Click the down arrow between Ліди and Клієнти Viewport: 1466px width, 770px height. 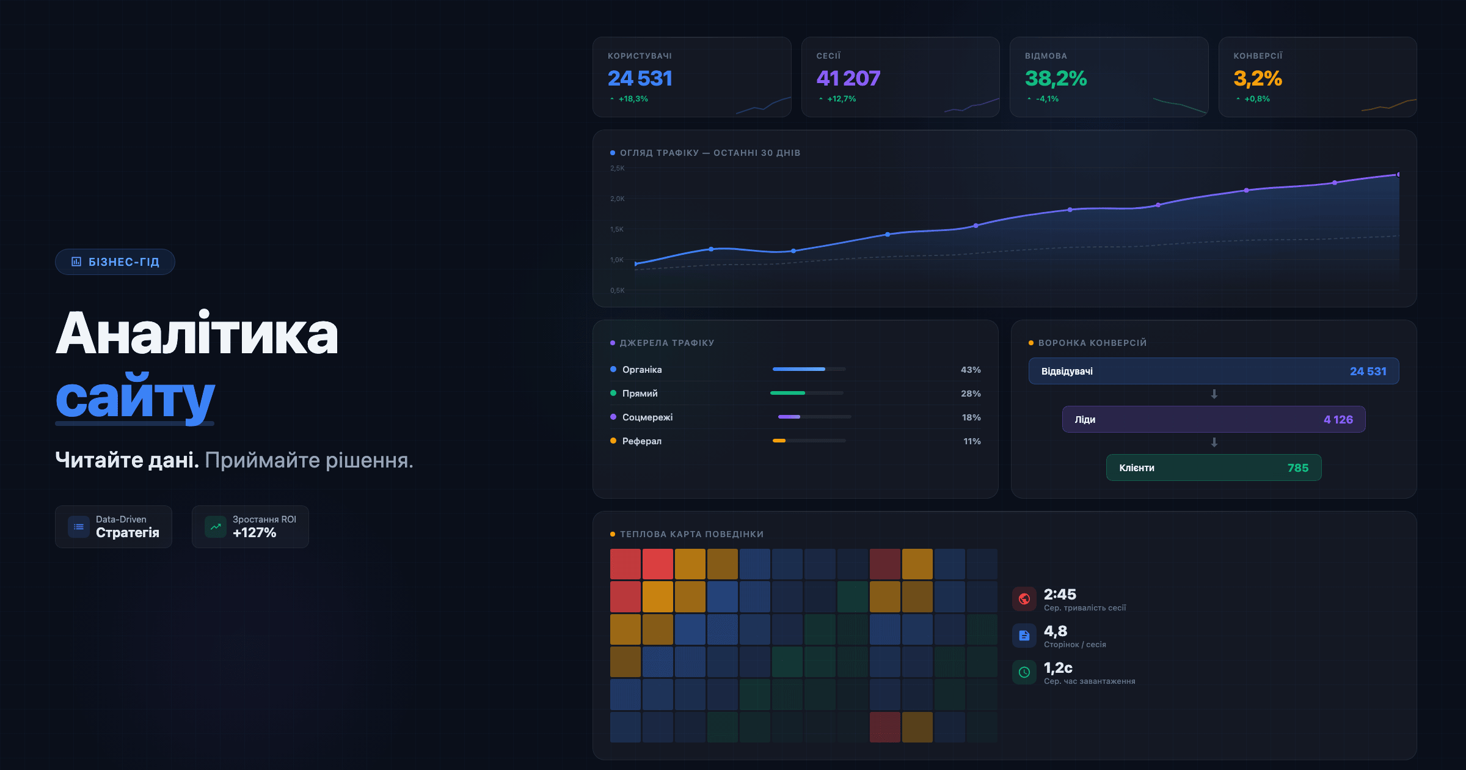point(1214,442)
